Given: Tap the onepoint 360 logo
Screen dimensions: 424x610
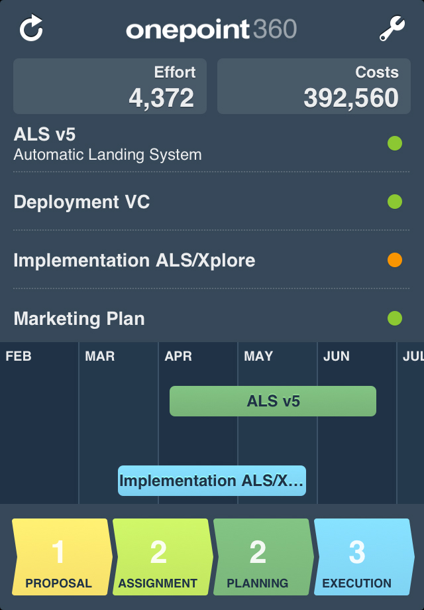Looking at the screenshot, I should pos(212,29).
